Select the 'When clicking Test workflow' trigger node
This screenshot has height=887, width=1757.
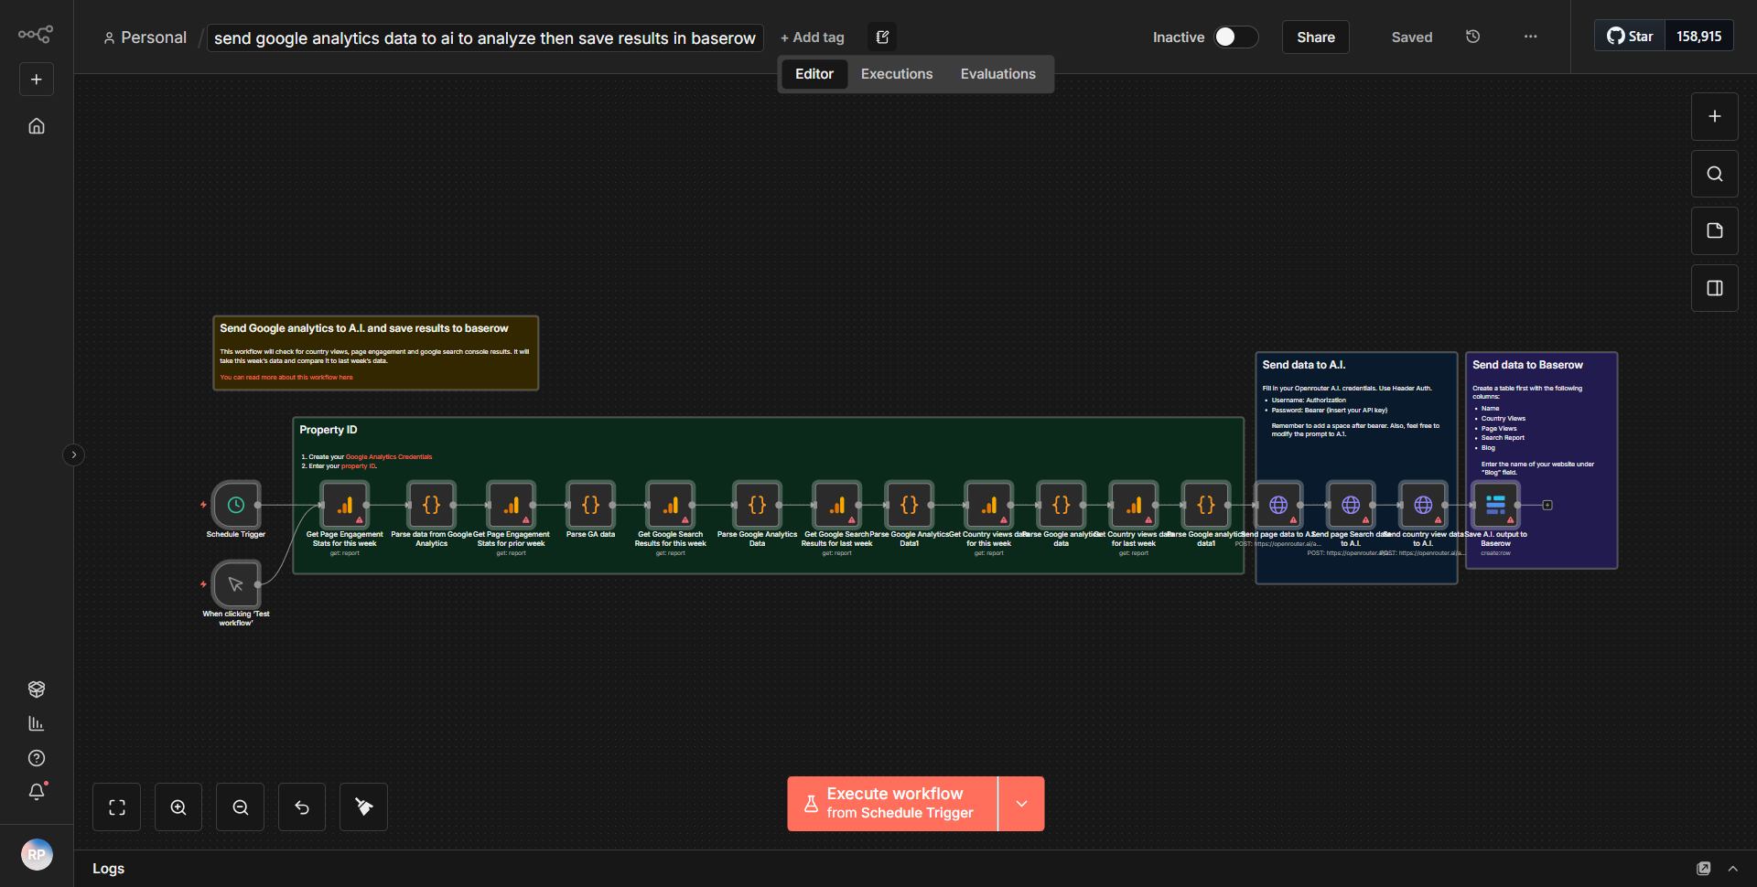(236, 584)
